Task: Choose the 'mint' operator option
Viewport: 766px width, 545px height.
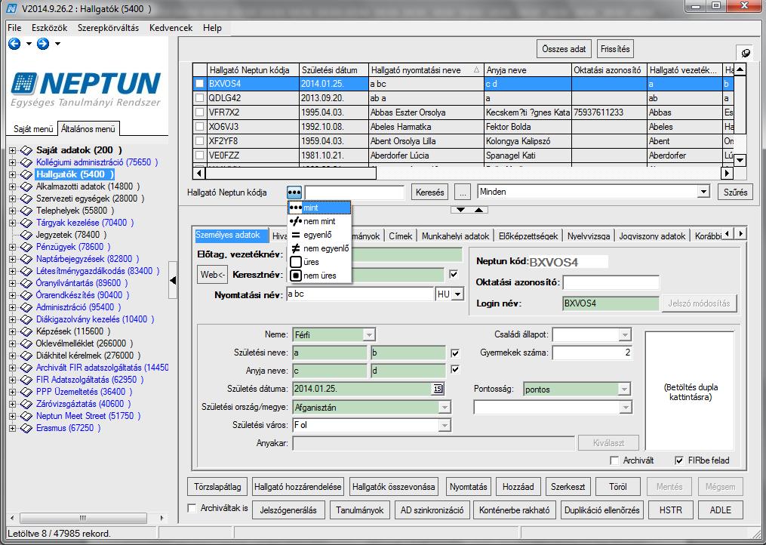Action: point(319,208)
